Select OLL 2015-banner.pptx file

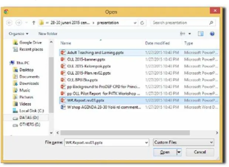pos(139,59)
